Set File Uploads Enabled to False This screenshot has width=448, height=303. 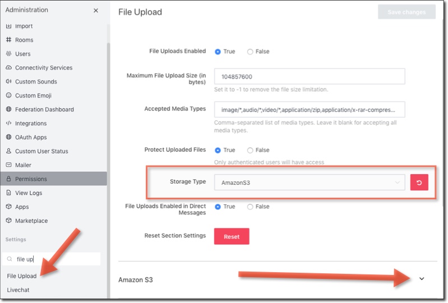(x=250, y=52)
